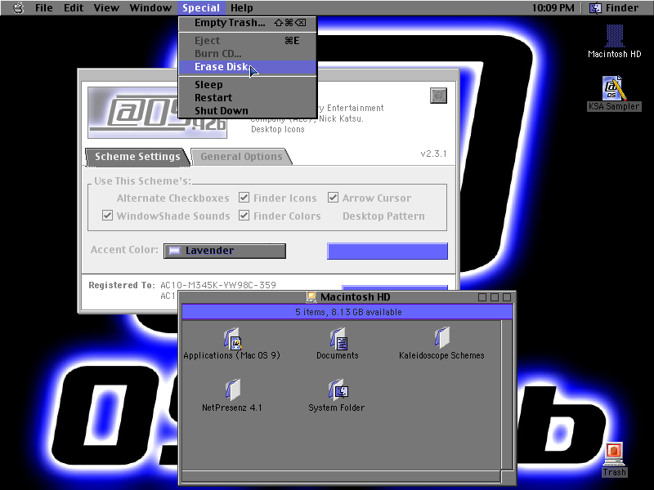Click the Macintosh HD window title bar
This screenshot has width=654, height=490.
[x=347, y=297]
